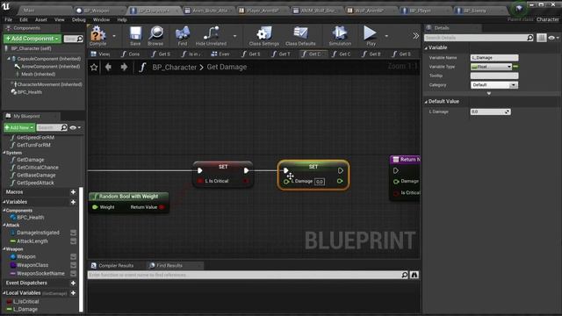Click Find in Blueprints binoculars icon

[x=414, y=275]
